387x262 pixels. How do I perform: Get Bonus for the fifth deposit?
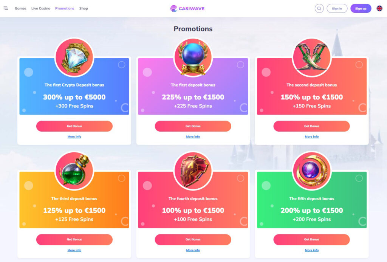pyautogui.click(x=312, y=240)
